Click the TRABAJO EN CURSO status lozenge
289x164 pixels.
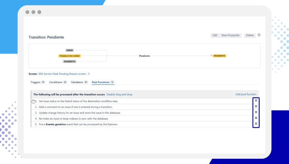(69, 56)
